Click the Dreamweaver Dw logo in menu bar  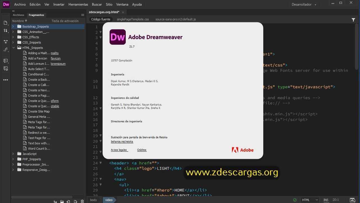pyautogui.click(x=6, y=4)
